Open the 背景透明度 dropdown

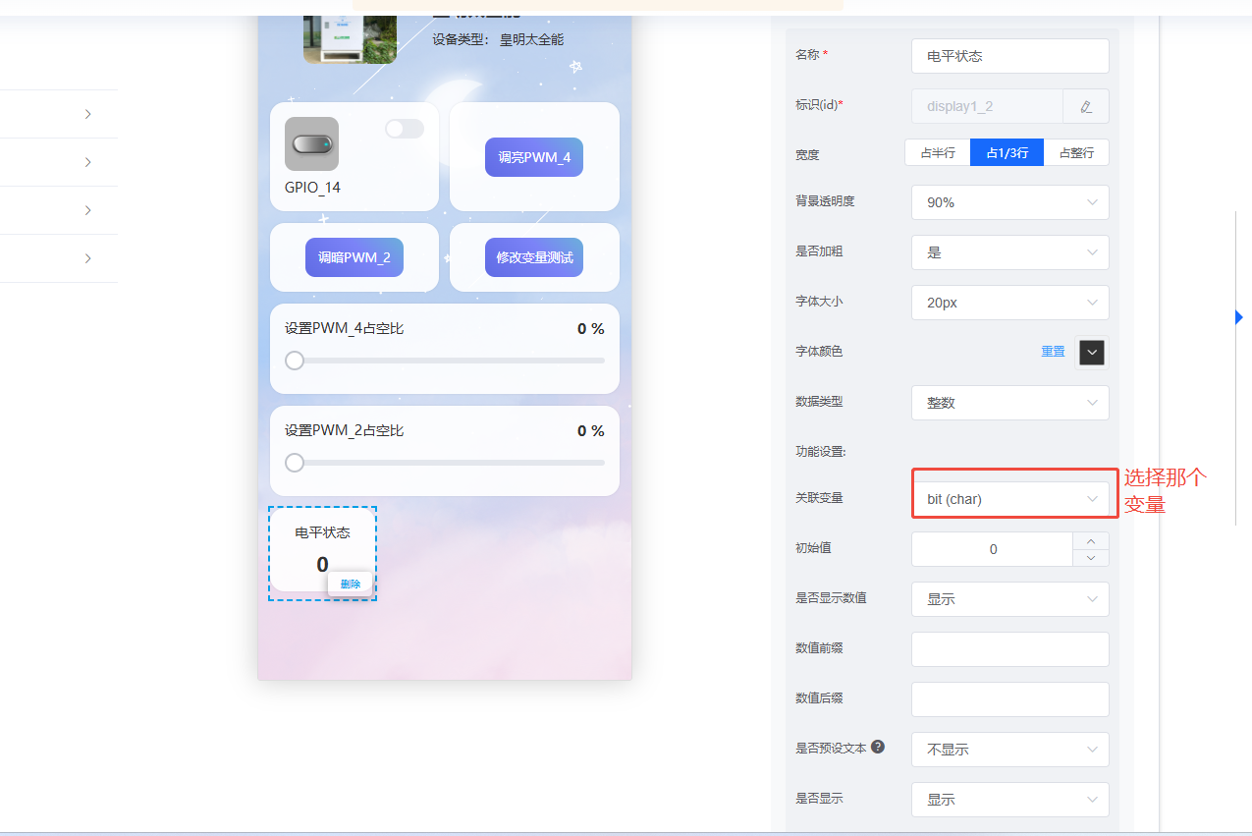coord(1009,202)
